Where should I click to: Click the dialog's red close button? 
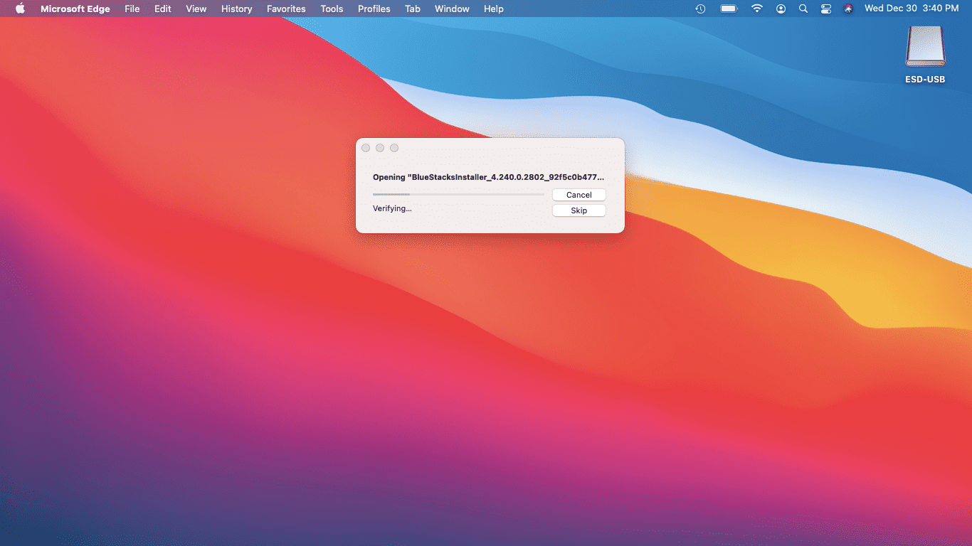coord(366,148)
